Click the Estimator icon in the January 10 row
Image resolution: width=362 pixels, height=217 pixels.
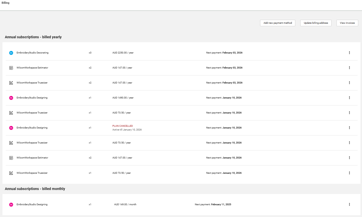pyautogui.click(x=11, y=158)
